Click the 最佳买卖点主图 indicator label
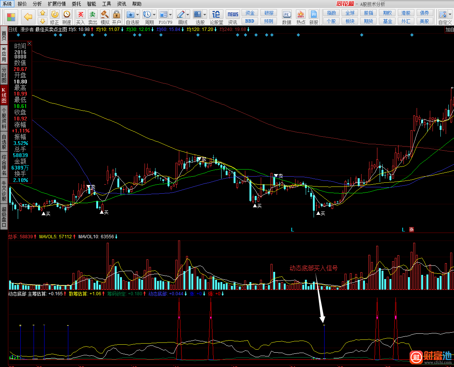The height and width of the screenshot is (367, 454). tap(52, 29)
